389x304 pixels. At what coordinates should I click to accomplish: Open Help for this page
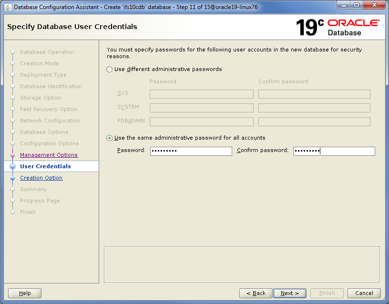25,293
